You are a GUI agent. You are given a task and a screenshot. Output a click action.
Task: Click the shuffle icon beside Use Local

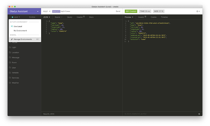[x=12, y=26]
